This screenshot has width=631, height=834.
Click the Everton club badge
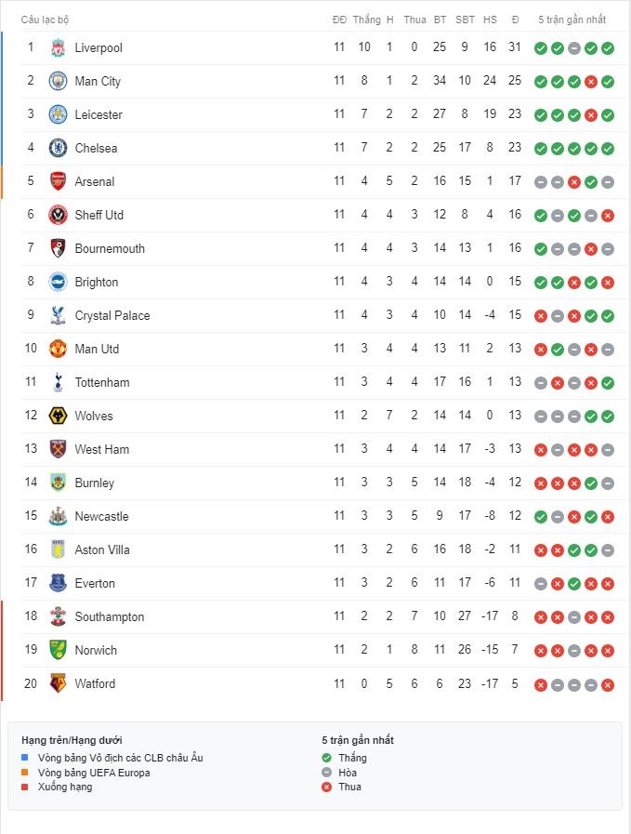(x=58, y=583)
